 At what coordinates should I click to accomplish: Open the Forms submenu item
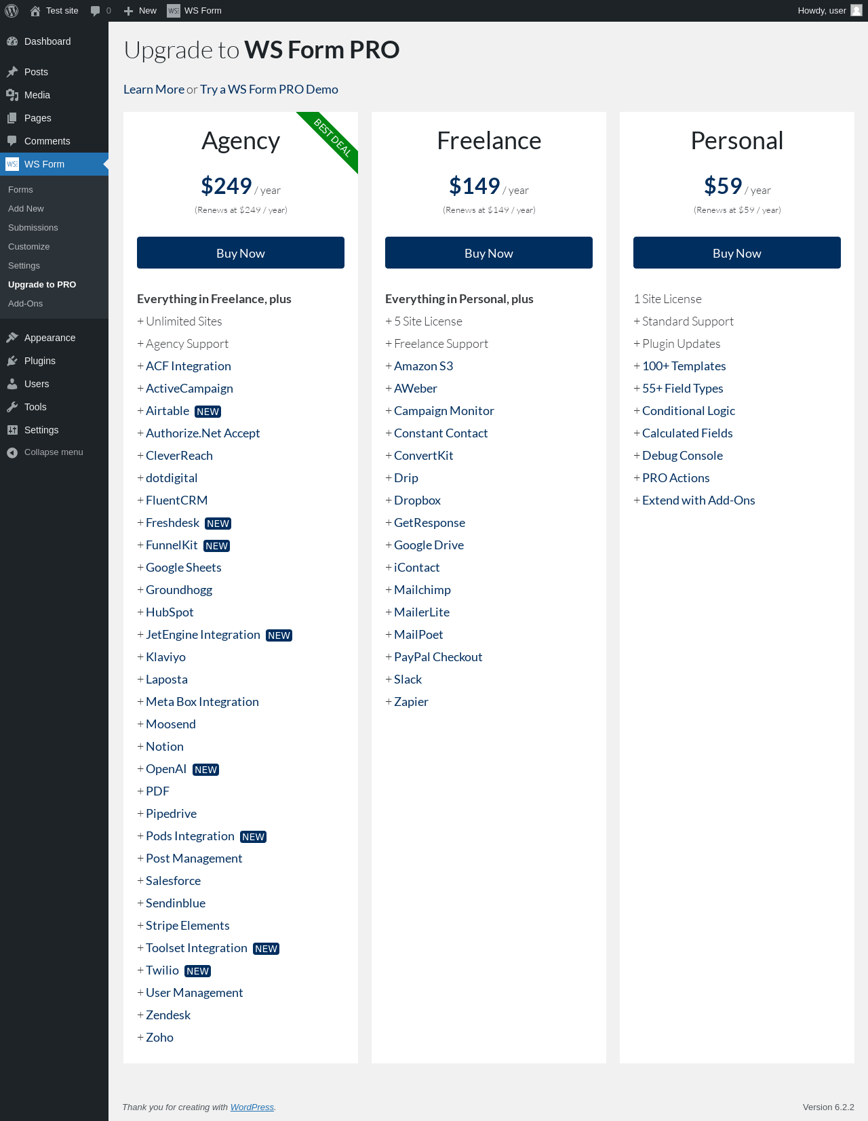point(20,190)
